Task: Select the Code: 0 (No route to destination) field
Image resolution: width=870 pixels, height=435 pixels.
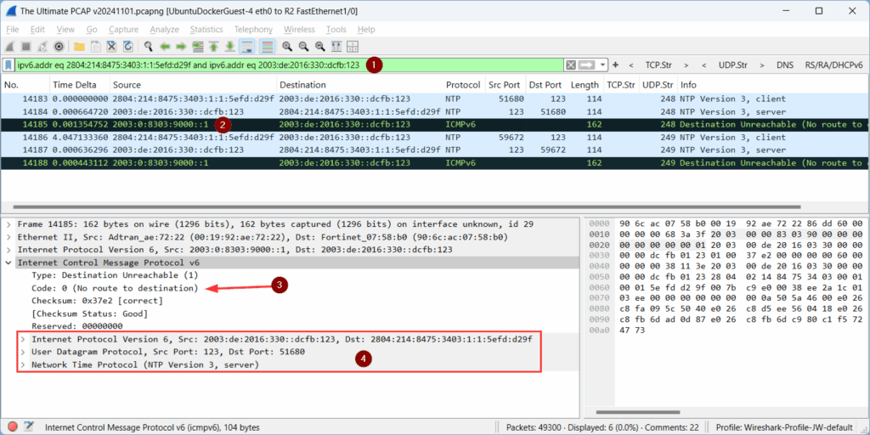Action: 115,288
